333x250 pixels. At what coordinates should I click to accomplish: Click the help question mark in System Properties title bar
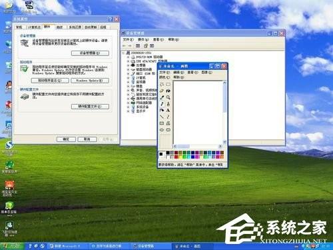click(x=111, y=19)
